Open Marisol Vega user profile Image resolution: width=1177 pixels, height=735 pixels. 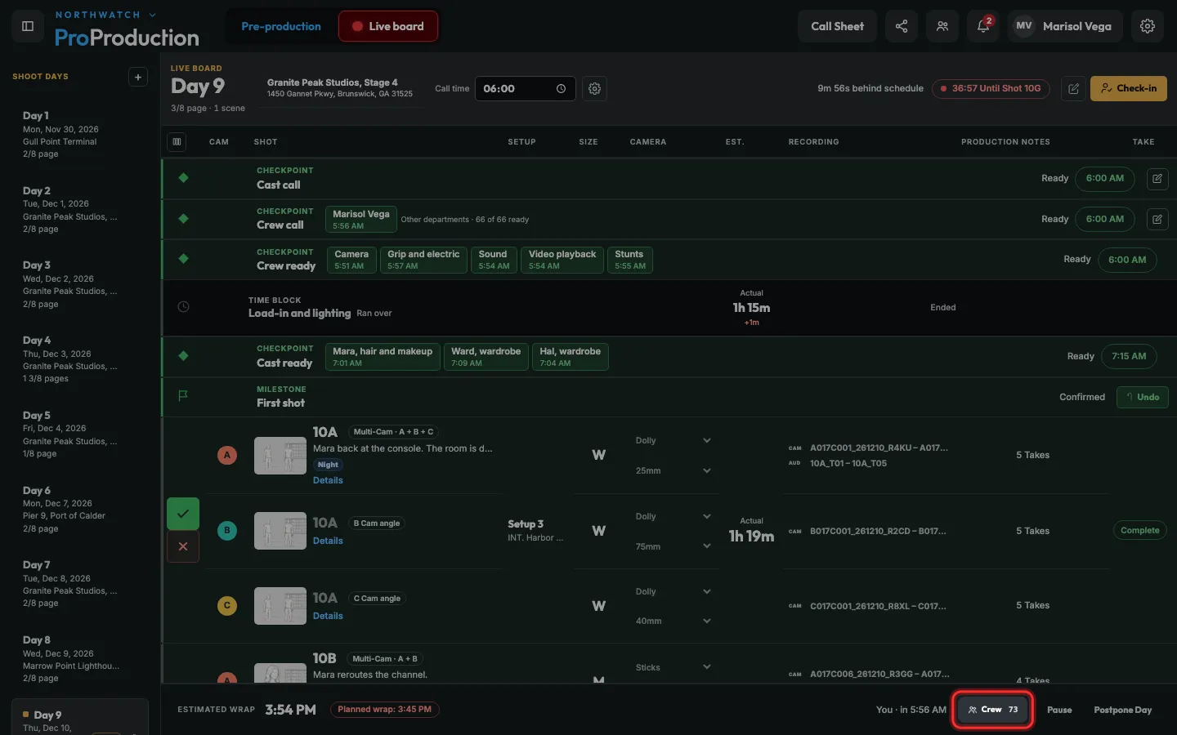[1065, 26]
